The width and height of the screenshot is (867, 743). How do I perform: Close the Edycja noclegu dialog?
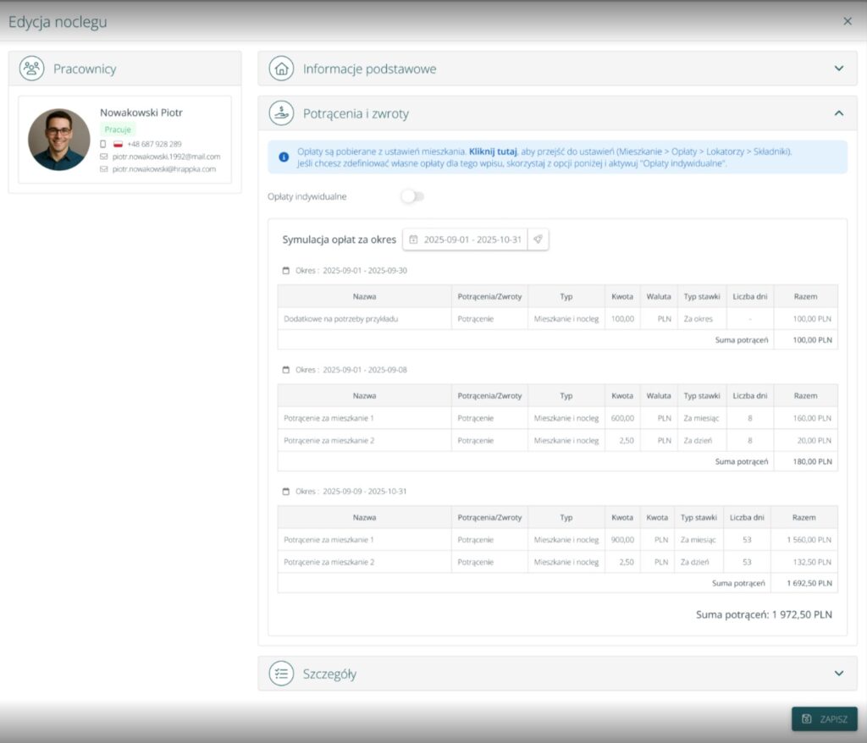(848, 21)
